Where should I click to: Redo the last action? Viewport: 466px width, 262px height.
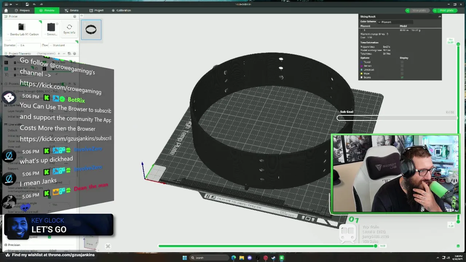point(42,4)
